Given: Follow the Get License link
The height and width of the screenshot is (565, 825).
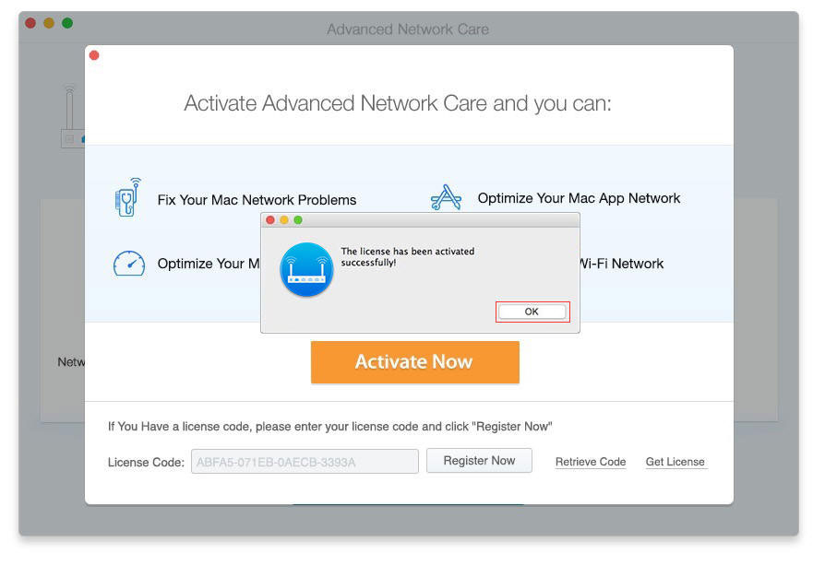Looking at the screenshot, I should tap(676, 462).
